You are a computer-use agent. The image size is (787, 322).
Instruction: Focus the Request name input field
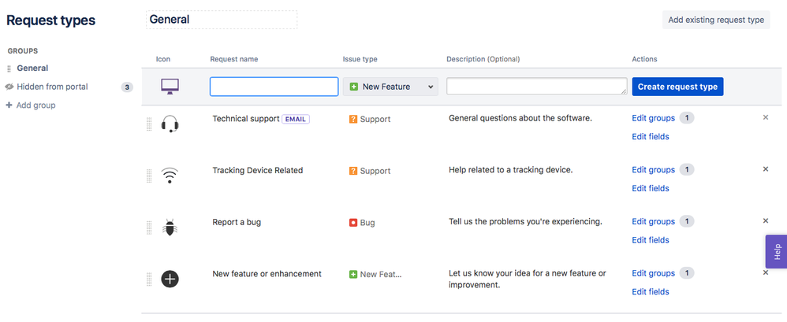pyautogui.click(x=274, y=87)
